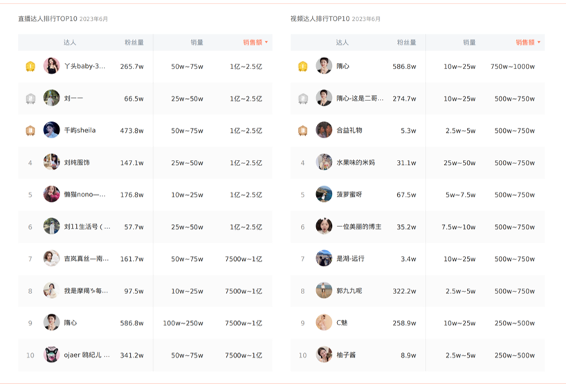The width and height of the screenshot is (566, 391).
Task: Sort video table by 销售额 arrow
Action: pyautogui.click(x=539, y=42)
